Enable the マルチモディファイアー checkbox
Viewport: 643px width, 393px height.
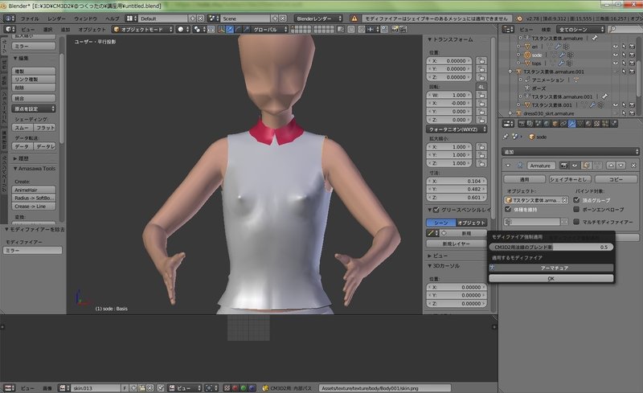point(577,220)
